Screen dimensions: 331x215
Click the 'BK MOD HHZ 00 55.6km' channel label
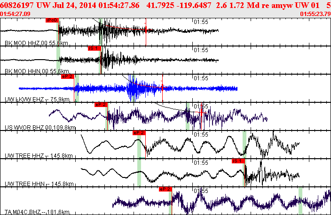click(36, 43)
